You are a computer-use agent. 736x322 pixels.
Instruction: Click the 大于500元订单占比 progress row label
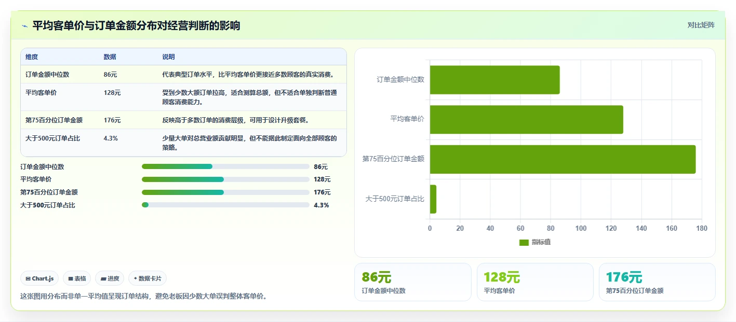48,205
